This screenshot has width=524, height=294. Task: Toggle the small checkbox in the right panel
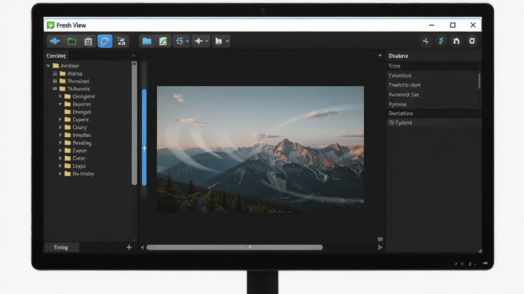tap(391, 122)
